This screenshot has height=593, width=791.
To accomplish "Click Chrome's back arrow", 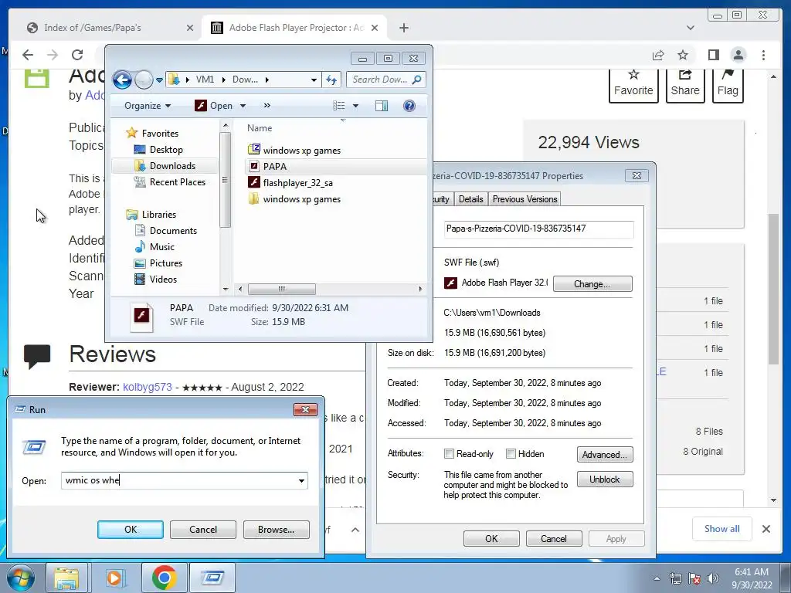I will click(x=28, y=55).
